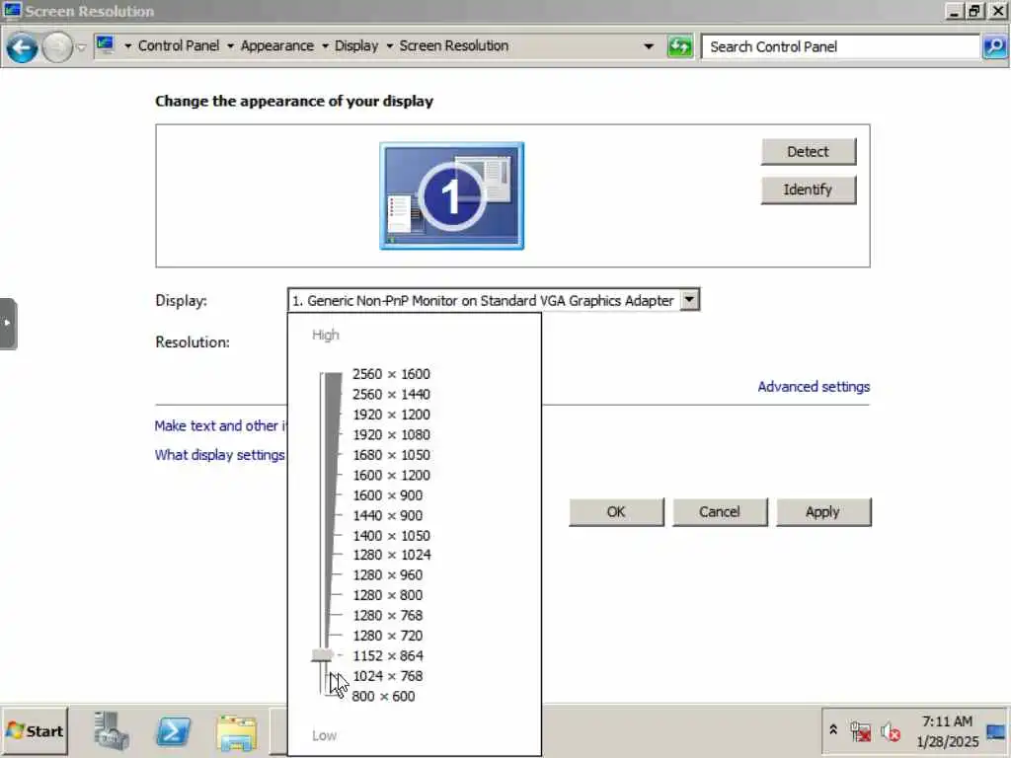Click the Detect button
Image resolution: width=1011 pixels, height=758 pixels.
pos(809,151)
